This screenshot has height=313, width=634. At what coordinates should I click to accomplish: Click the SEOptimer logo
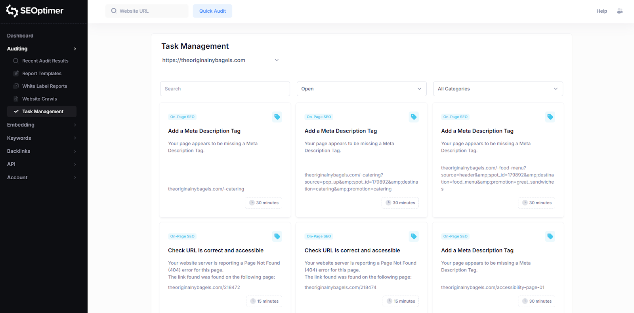tap(34, 11)
